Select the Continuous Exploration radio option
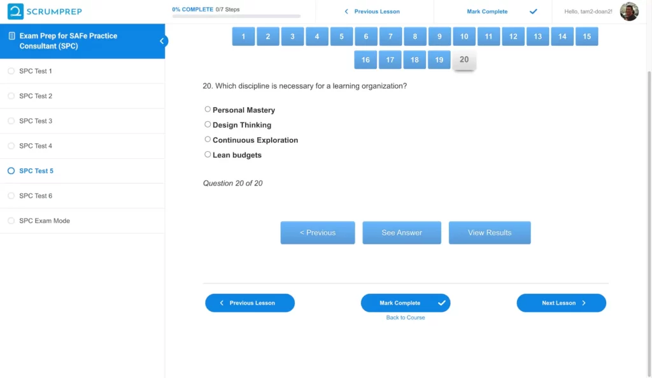This screenshot has width=652, height=378. click(208, 140)
